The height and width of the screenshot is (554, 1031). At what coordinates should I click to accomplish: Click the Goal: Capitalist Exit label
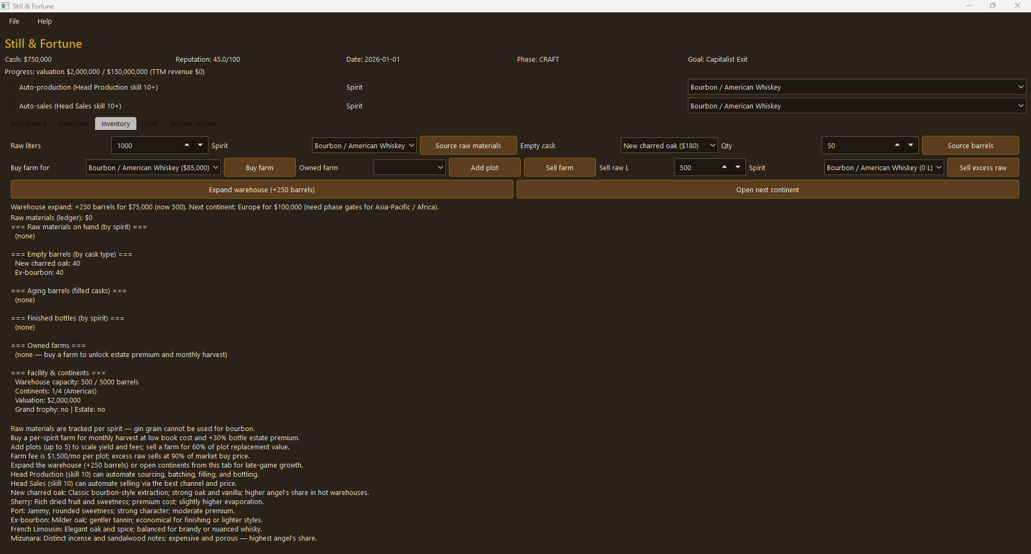point(717,59)
